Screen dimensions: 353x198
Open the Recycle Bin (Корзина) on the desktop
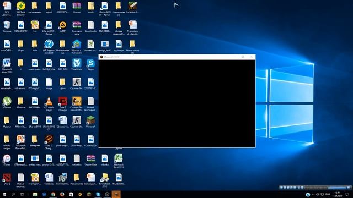pyautogui.click(x=7, y=26)
